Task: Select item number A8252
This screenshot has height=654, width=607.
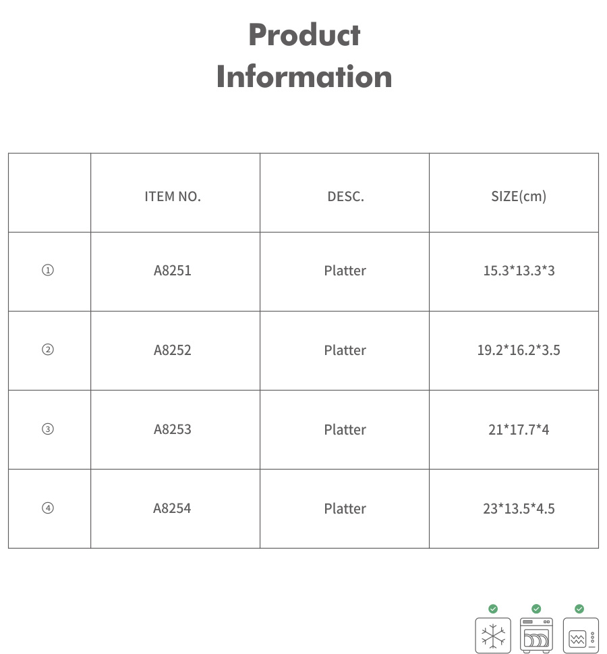Action: 173,350
